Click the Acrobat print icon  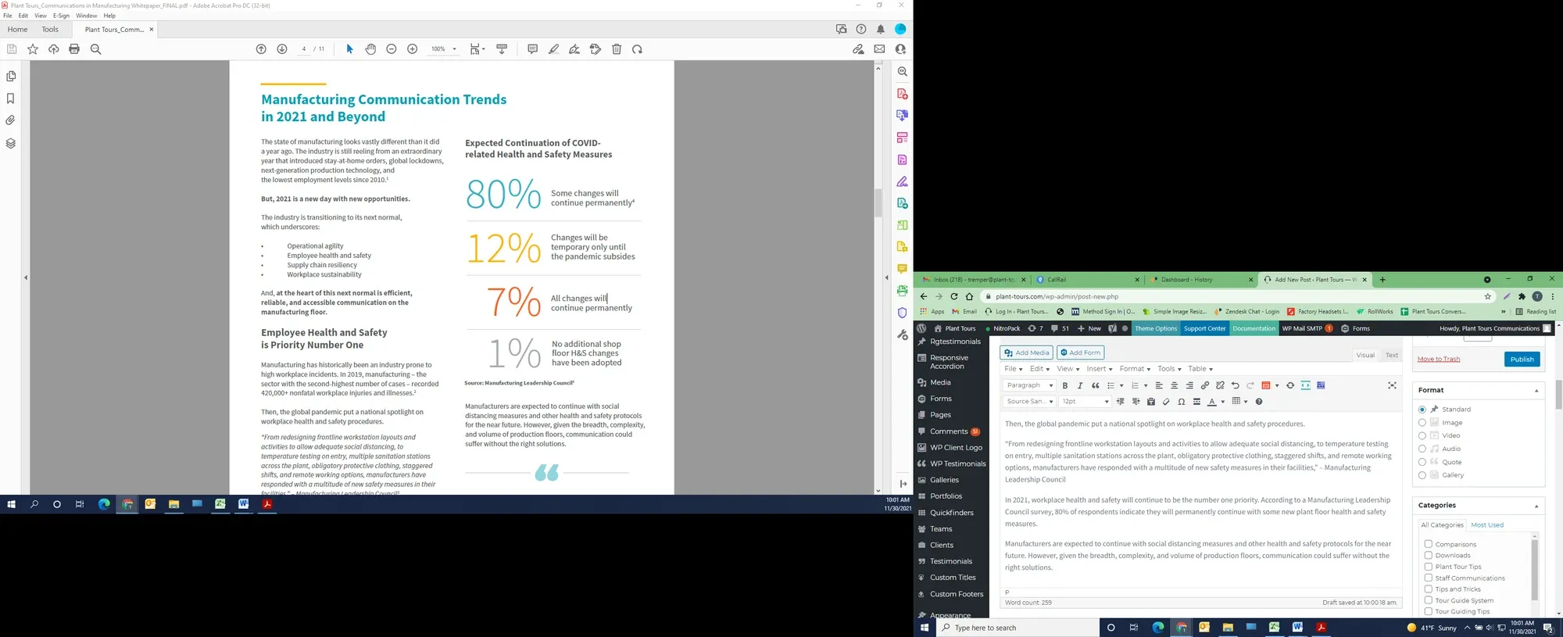click(74, 49)
